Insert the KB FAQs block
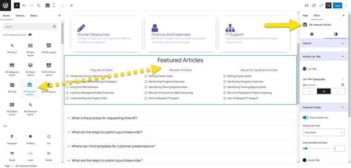This screenshot has width=351, height=168. (x=12, y=88)
